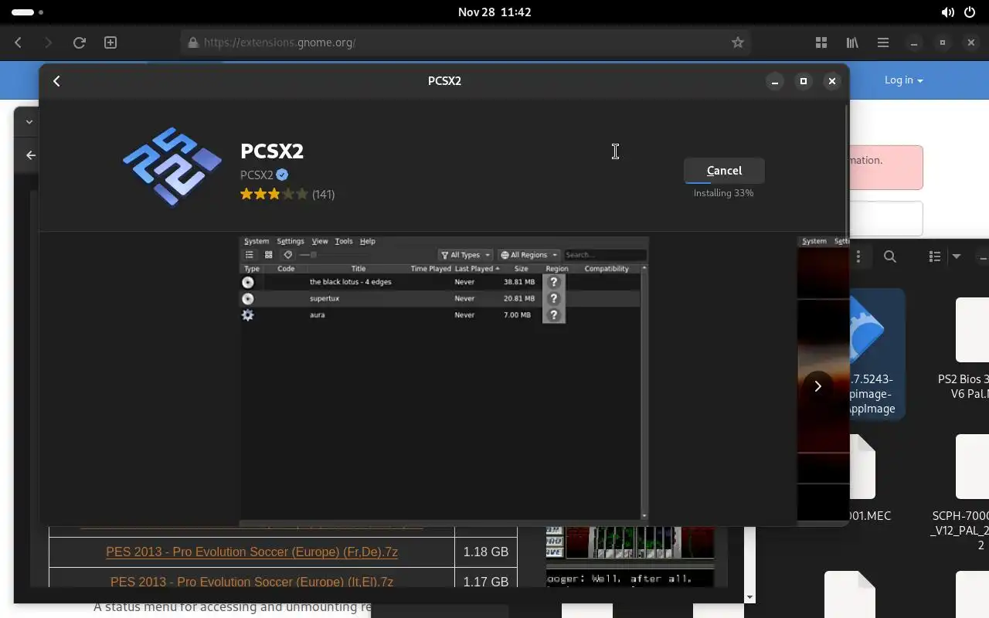Show the next PCSX2 screenshot
Image resolution: width=989 pixels, height=618 pixels.
817,386
